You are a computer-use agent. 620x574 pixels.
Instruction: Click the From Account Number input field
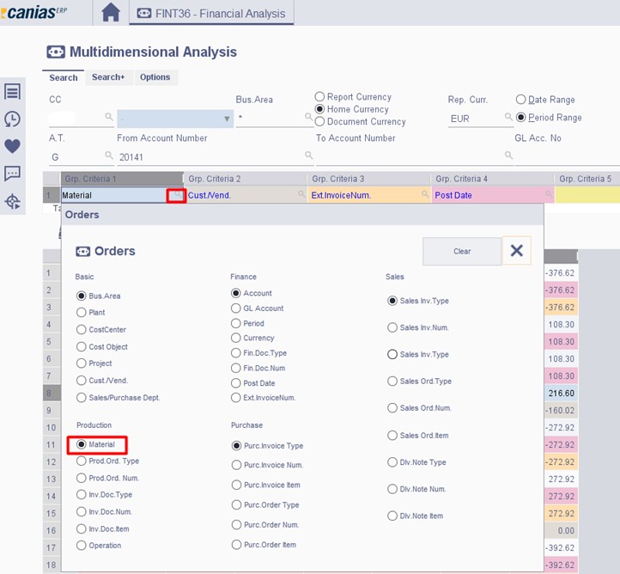point(210,157)
